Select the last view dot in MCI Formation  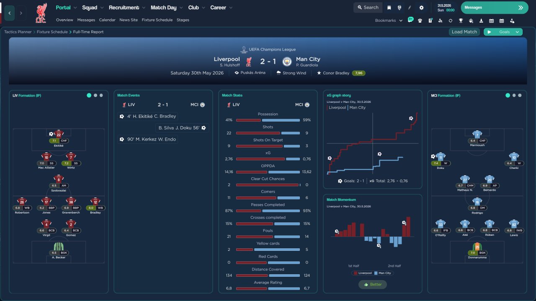click(520, 95)
